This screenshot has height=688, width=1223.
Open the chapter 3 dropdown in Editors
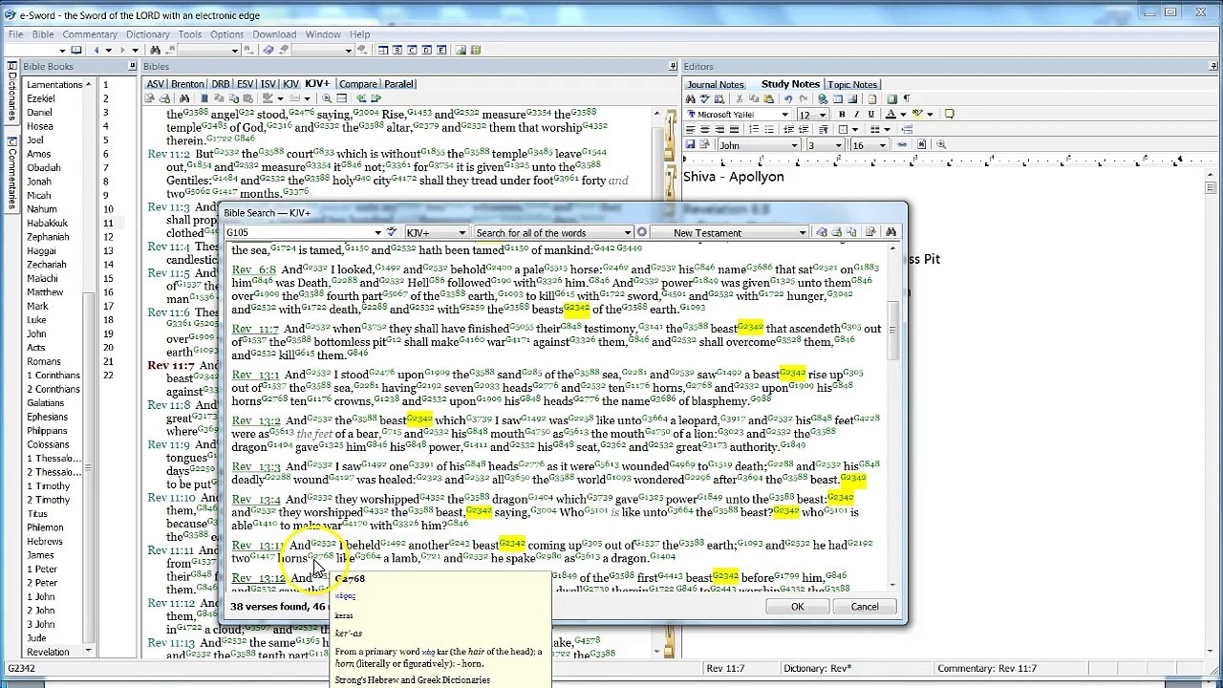[x=838, y=145]
